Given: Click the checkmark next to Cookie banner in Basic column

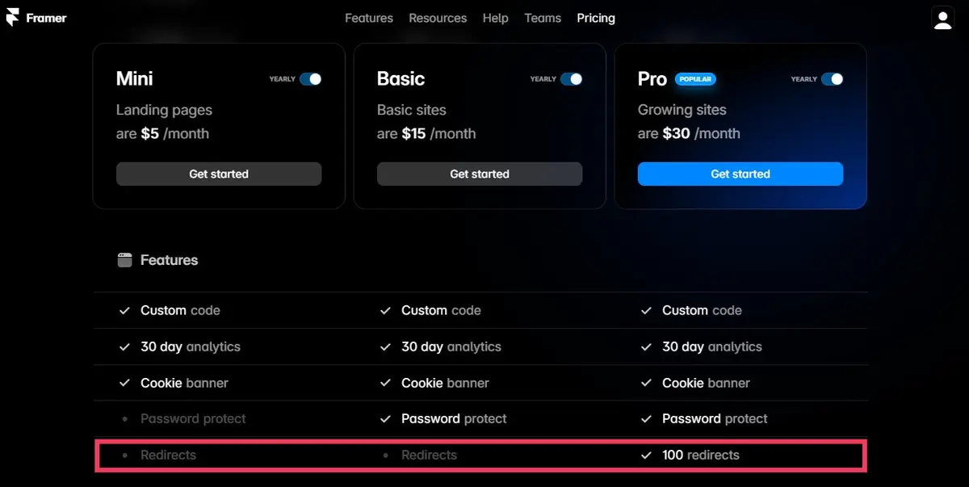Looking at the screenshot, I should pos(385,383).
